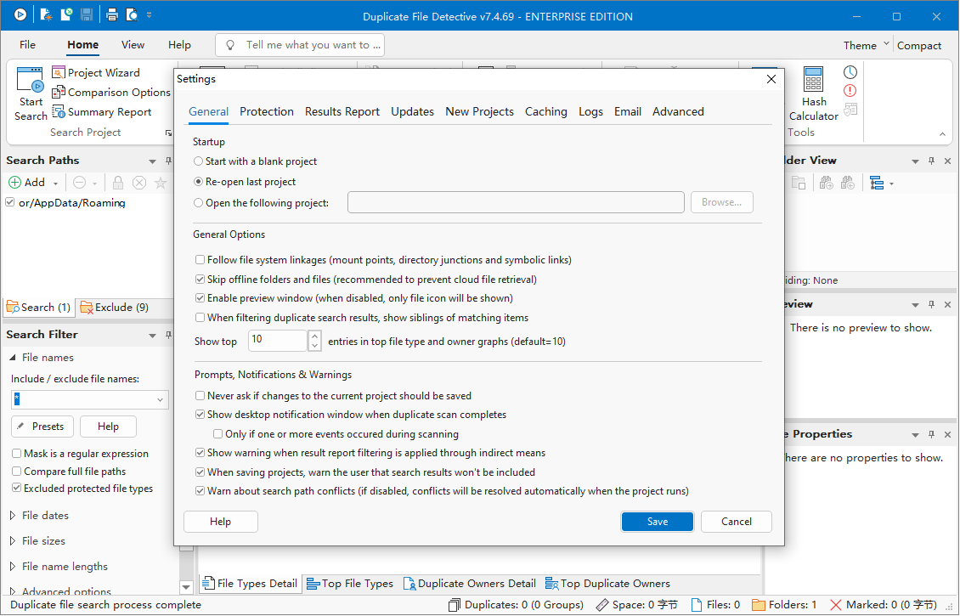Click the clock icon in the Tools group
Image resolution: width=960 pixels, height=616 pixels.
(x=850, y=72)
